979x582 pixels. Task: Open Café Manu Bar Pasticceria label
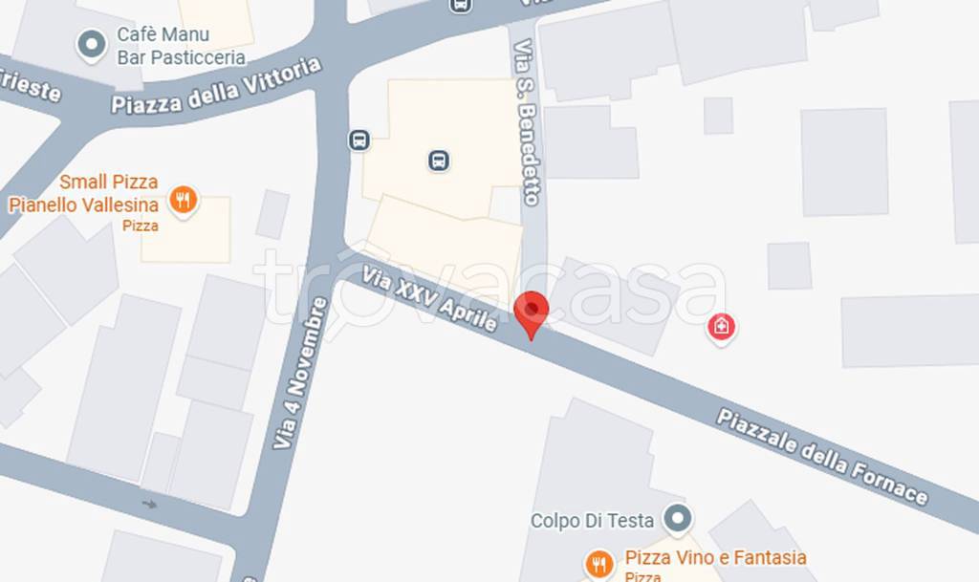click(x=181, y=46)
